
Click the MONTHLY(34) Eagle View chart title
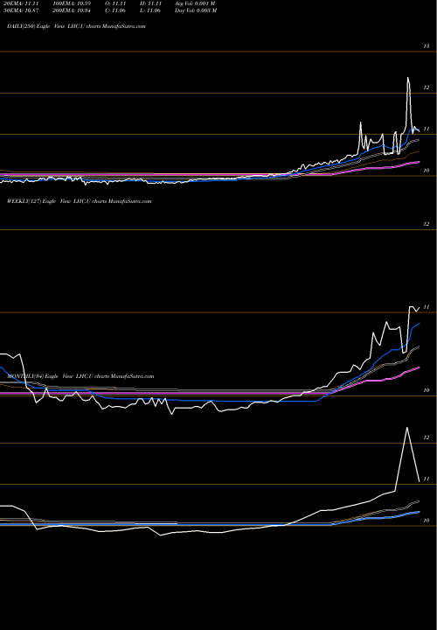(x=80, y=376)
